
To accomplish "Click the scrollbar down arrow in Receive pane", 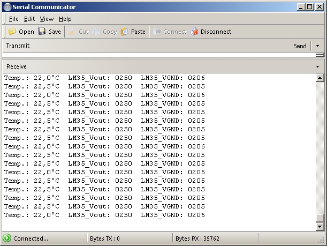I will click(320, 226).
